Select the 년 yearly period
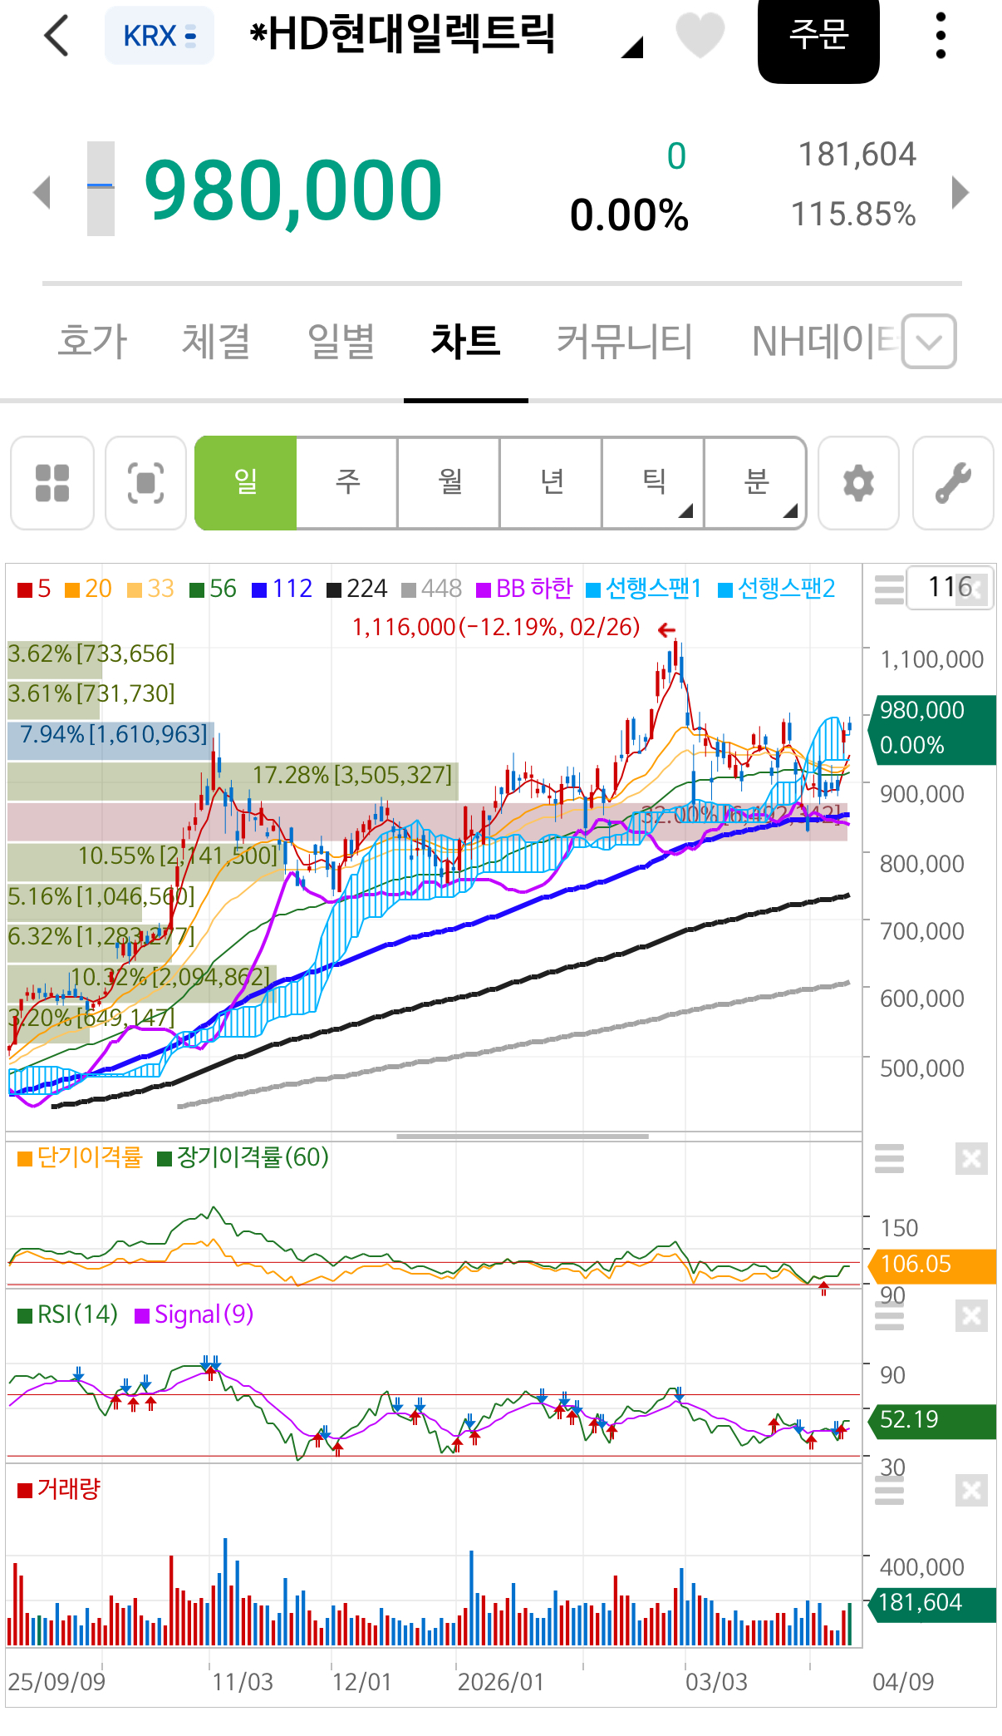Screen dimensions: 1002x1736 tap(552, 483)
